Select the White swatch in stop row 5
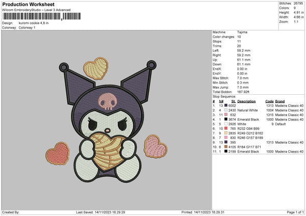The image size is (306, 216). click(226, 124)
